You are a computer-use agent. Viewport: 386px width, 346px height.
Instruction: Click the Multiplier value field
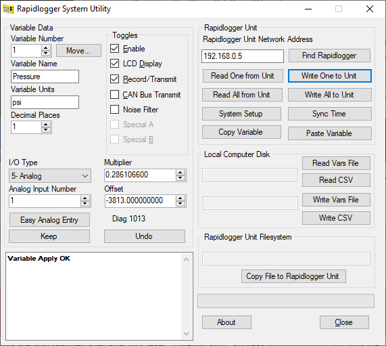point(141,175)
